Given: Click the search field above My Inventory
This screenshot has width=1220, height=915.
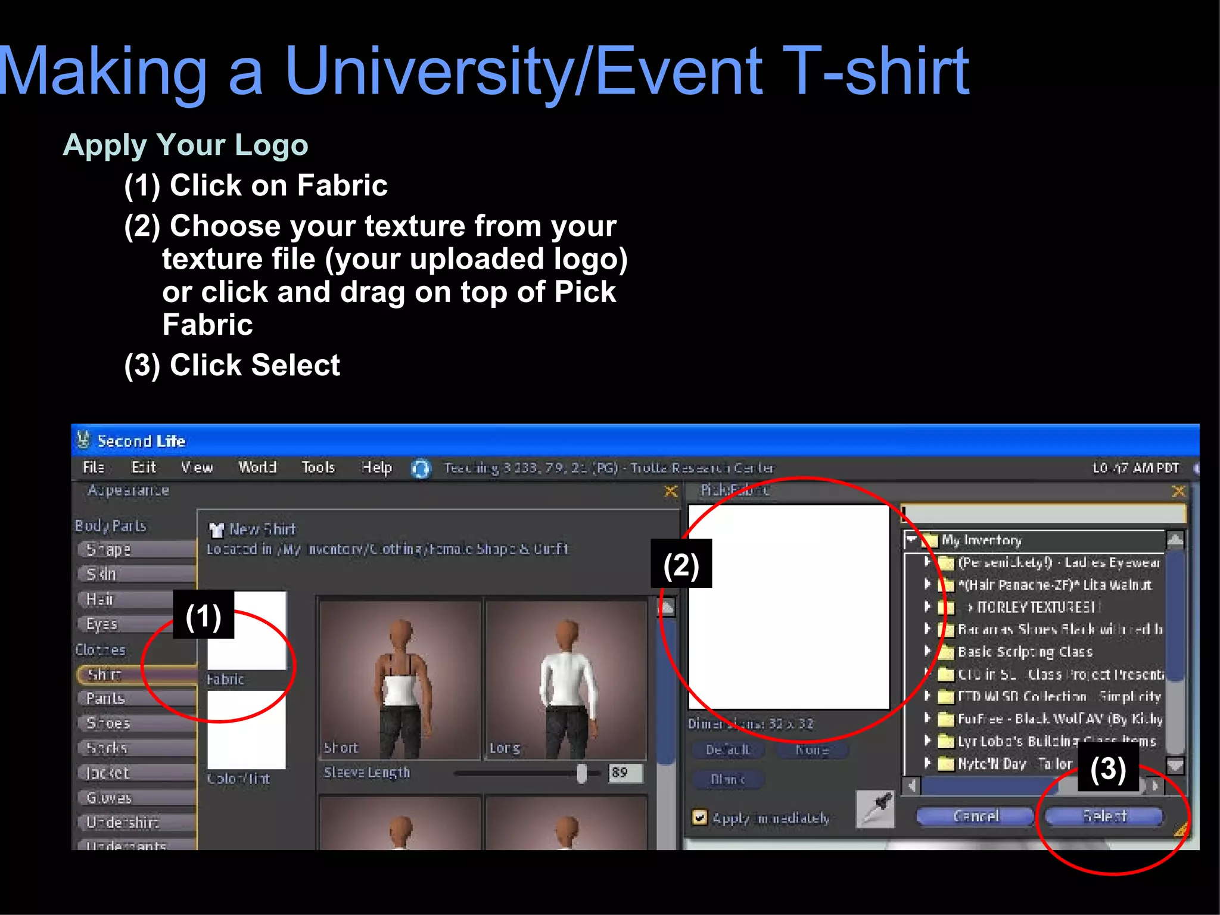Looking at the screenshot, I should point(1044,514).
